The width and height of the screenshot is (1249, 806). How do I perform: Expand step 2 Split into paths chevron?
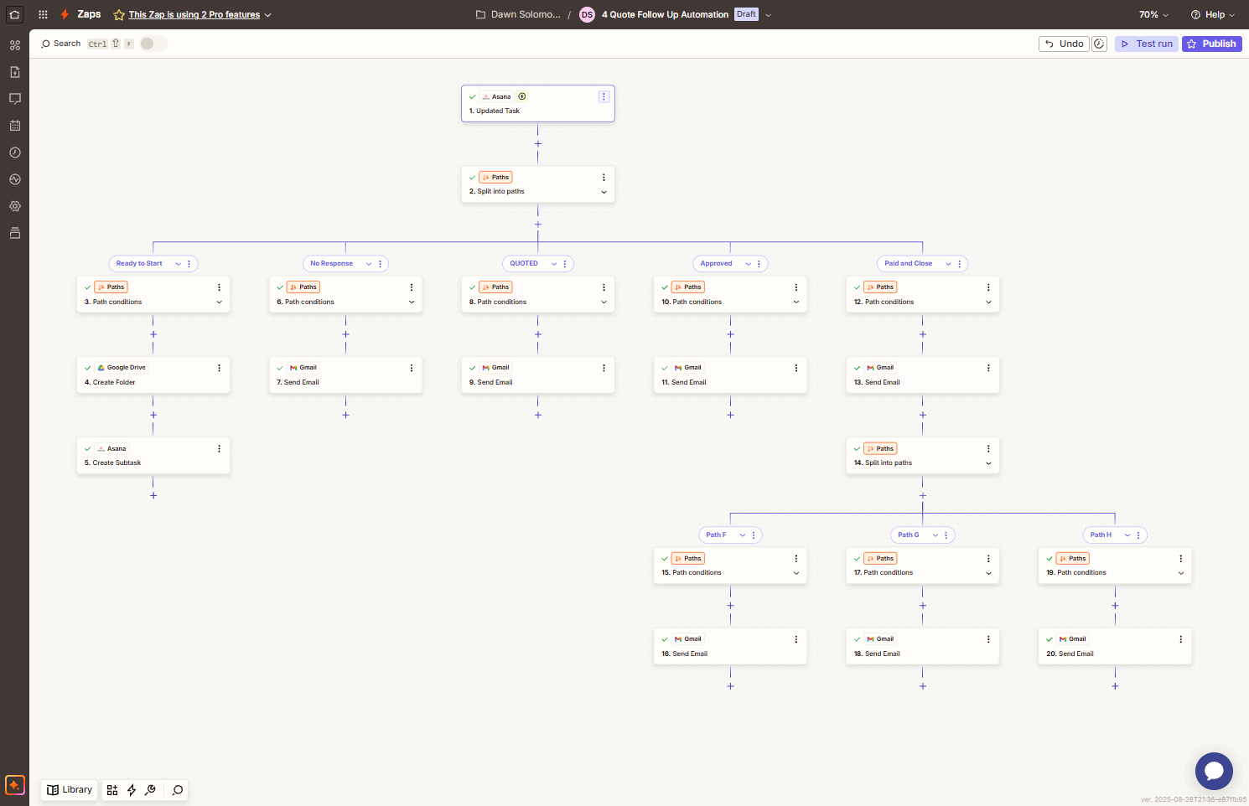coord(604,192)
